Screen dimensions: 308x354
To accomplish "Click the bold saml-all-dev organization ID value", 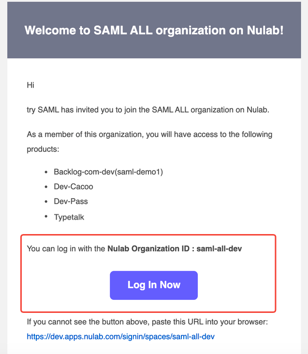I will pos(219,249).
